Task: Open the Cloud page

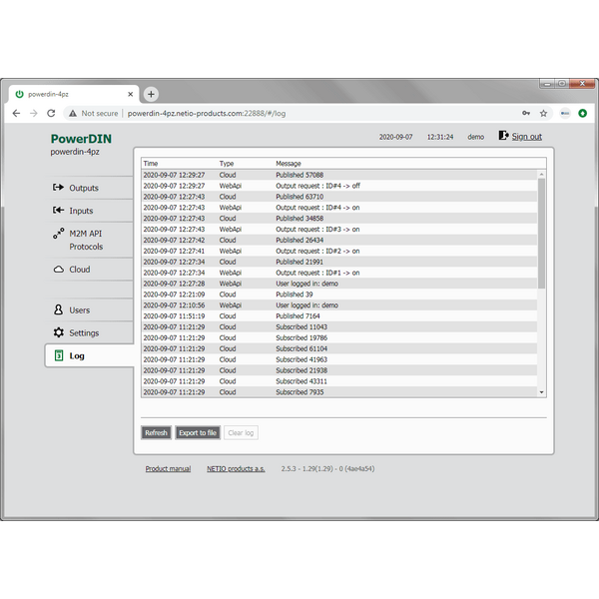Action: point(79,270)
